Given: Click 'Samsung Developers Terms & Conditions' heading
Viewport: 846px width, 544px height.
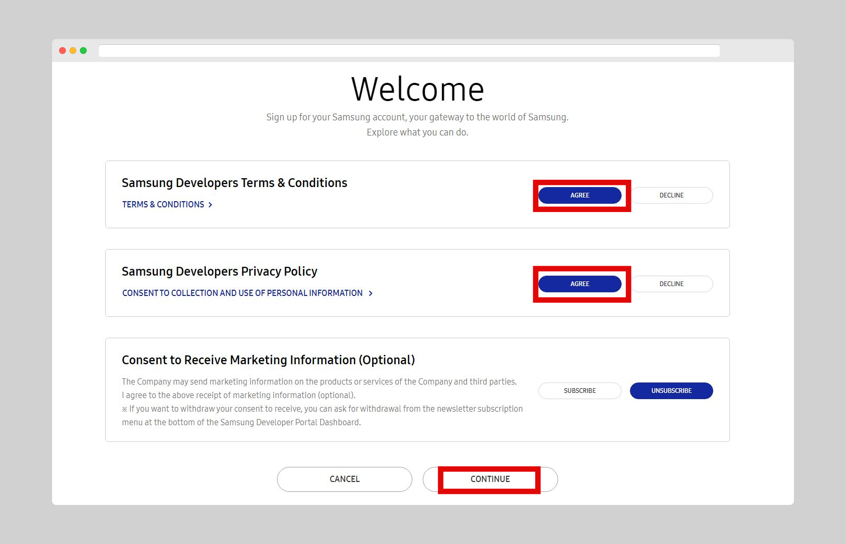Looking at the screenshot, I should [x=234, y=183].
